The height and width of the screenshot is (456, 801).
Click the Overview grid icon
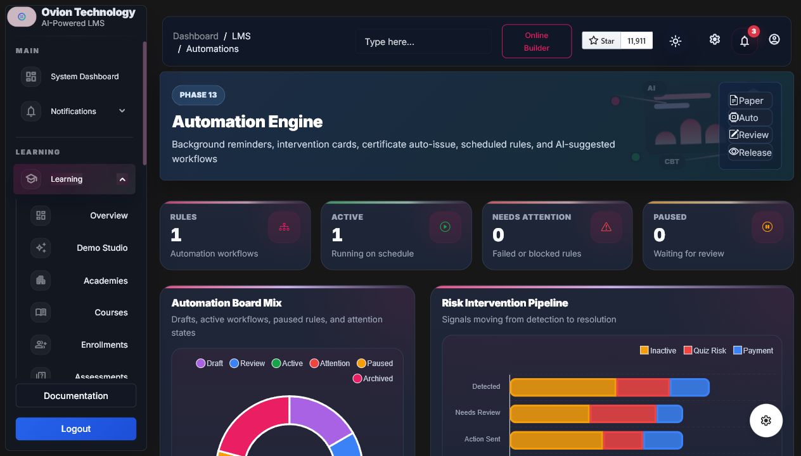pos(41,215)
